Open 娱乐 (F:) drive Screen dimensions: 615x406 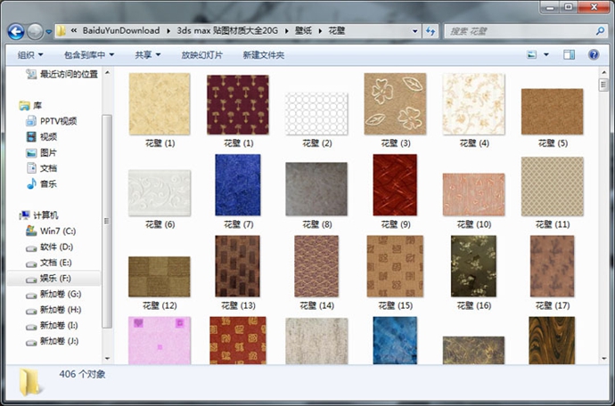pos(49,279)
